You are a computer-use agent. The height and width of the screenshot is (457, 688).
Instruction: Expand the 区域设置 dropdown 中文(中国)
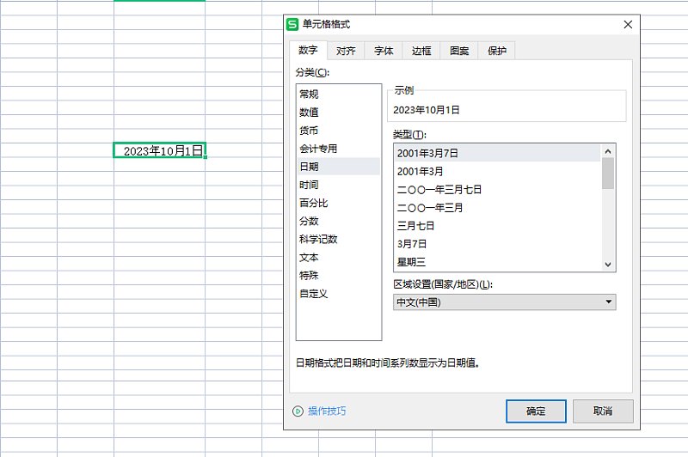[x=609, y=302]
